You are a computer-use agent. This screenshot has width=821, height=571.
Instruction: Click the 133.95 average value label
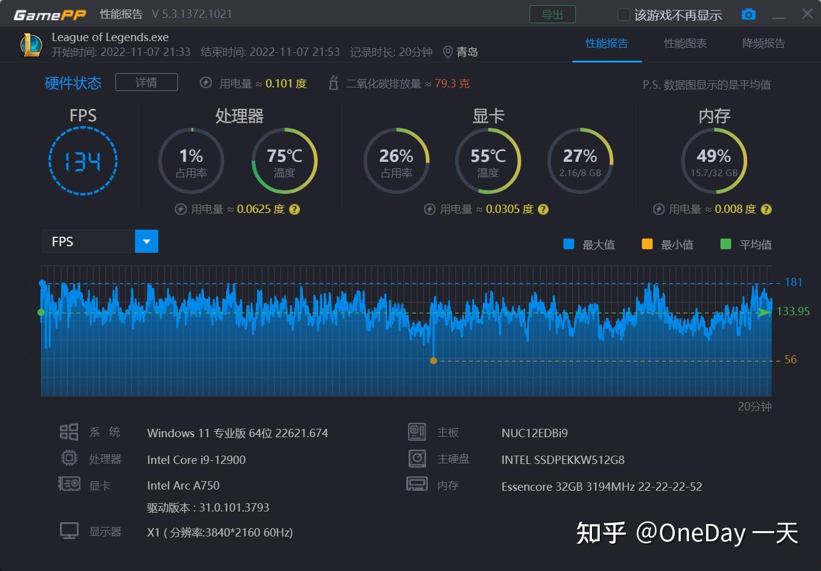[x=793, y=311]
